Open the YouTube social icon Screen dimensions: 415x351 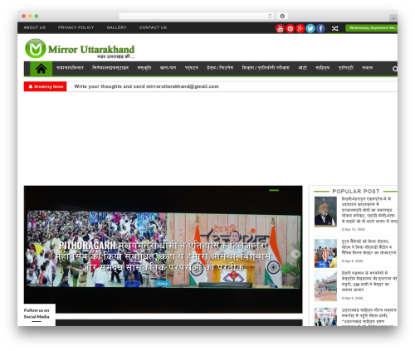(x=280, y=28)
